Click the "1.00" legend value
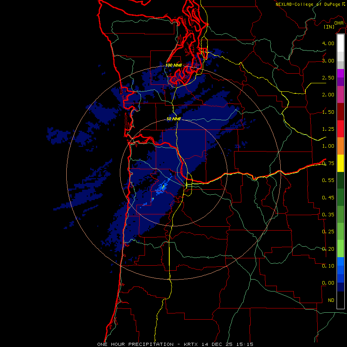Image resolution: width=347 pixels, height=347 pixels. pyautogui.click(x=328, y=146)
